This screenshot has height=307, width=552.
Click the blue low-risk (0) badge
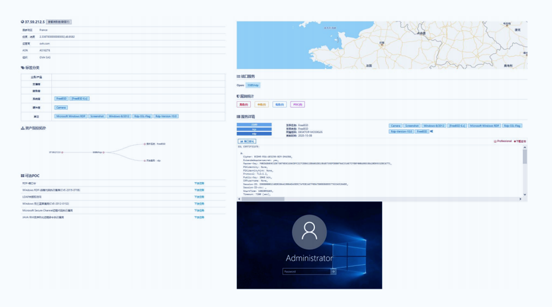[279, 105]
